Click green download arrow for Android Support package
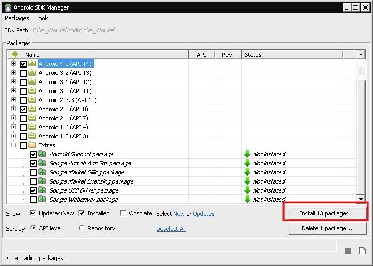 click(x=247, y=154)
